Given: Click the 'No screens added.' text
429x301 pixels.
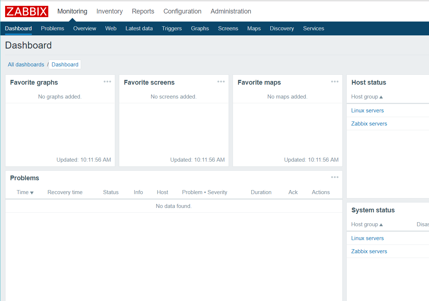Looking at the screenshot, I should pyautogui.click(x=174, y=97).
